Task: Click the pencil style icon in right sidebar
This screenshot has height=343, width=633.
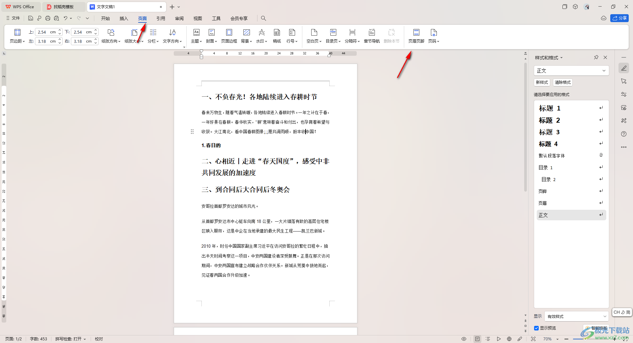Action: click(x=623, y=68)
